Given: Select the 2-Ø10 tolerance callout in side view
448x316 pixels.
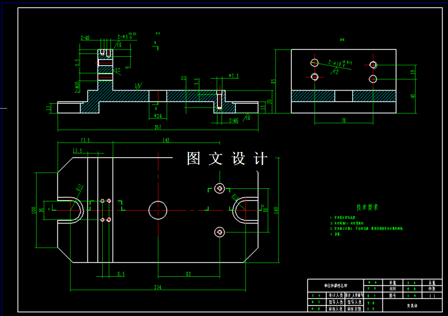Looking at the screenshot, I should point(340,63).
